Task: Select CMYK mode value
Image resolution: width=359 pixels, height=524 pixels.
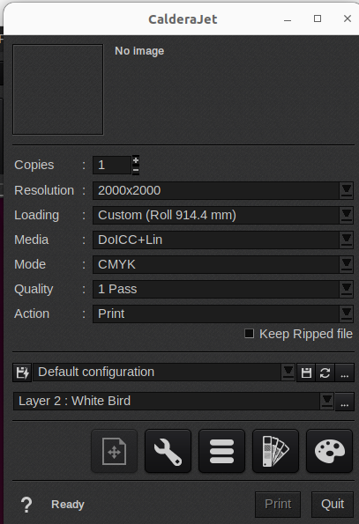Action: tap(116, 265)
